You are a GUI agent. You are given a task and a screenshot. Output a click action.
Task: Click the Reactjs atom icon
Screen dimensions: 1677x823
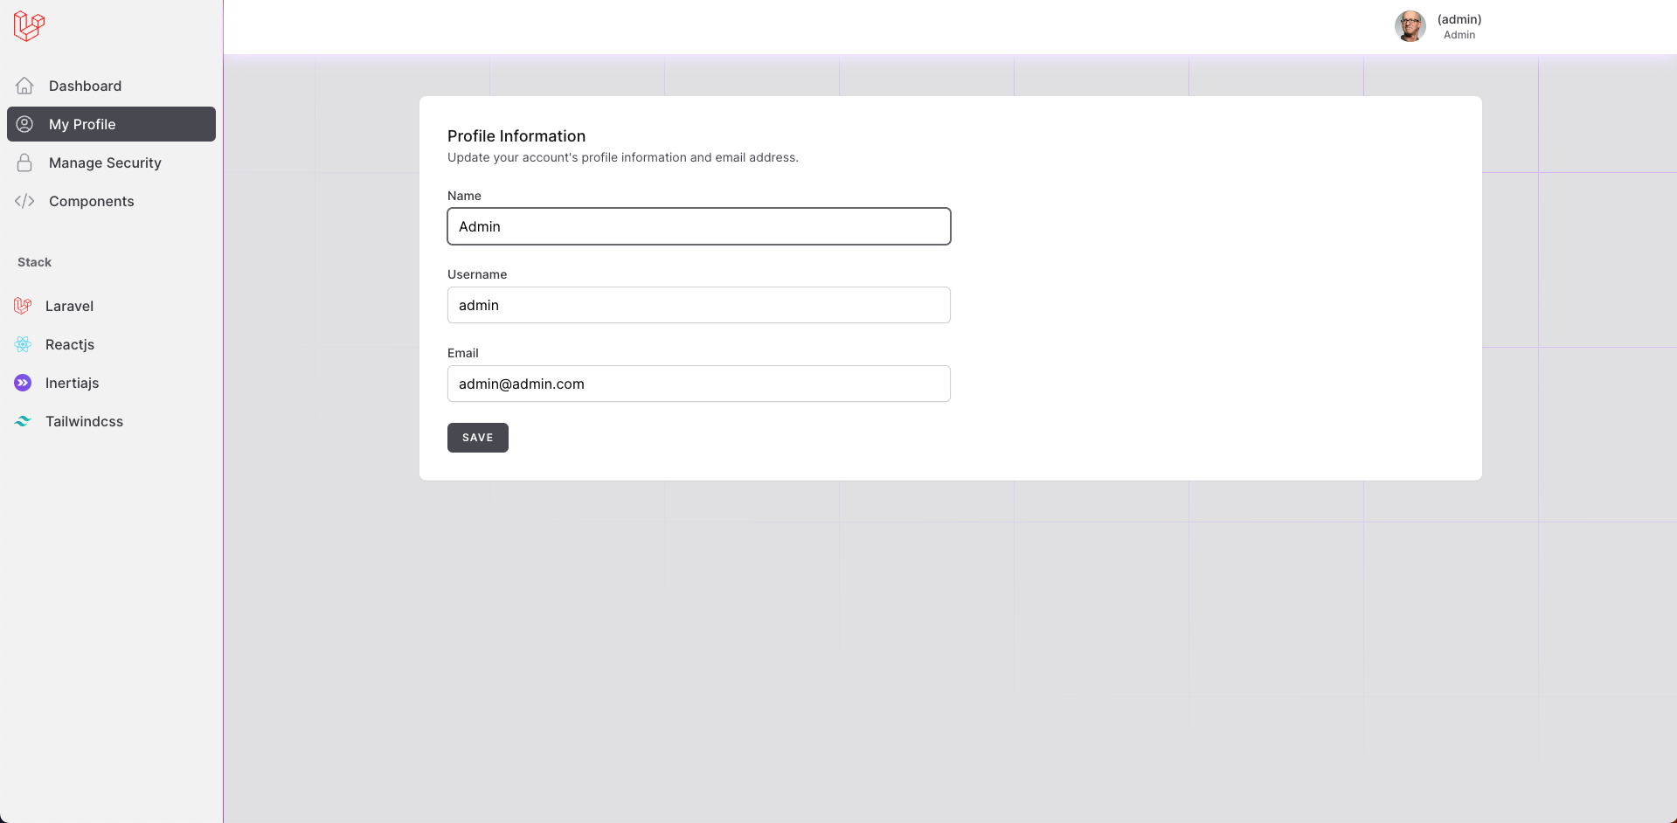tap(23, 344)
